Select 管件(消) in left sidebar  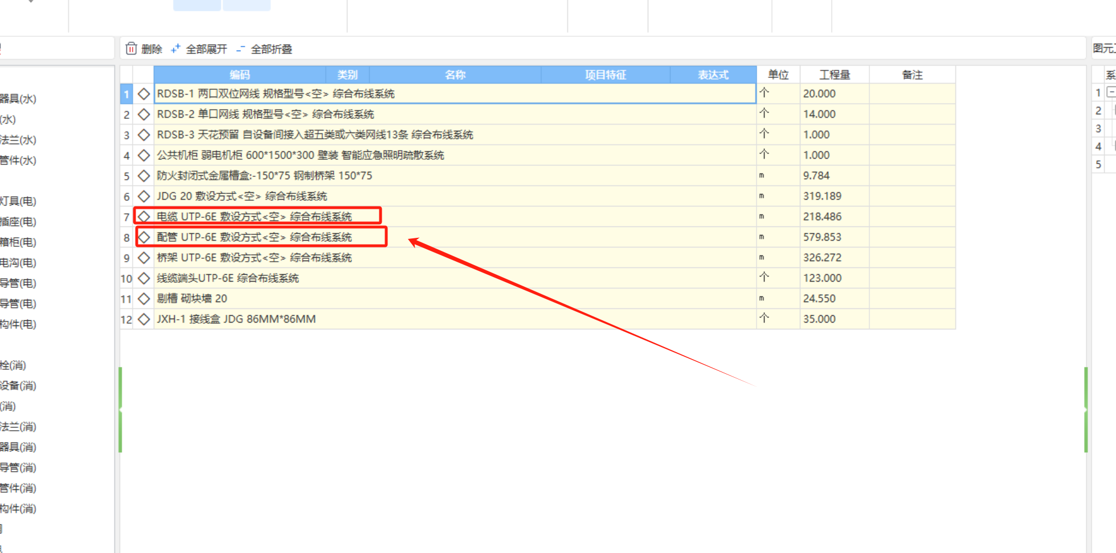18,488
